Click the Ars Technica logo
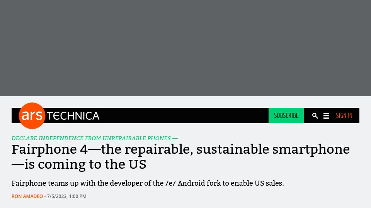 click(x=59, y=116)
